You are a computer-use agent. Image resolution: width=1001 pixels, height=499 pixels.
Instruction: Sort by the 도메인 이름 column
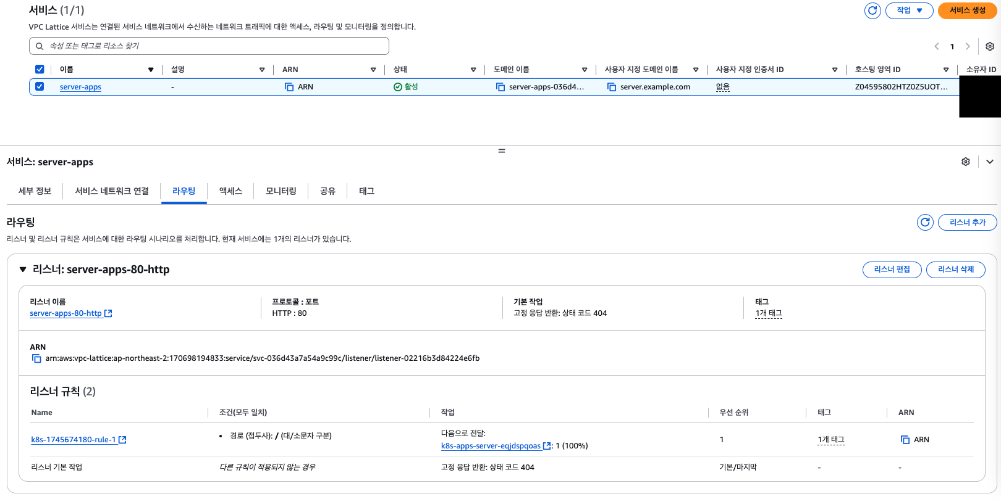tap(585, 70)
